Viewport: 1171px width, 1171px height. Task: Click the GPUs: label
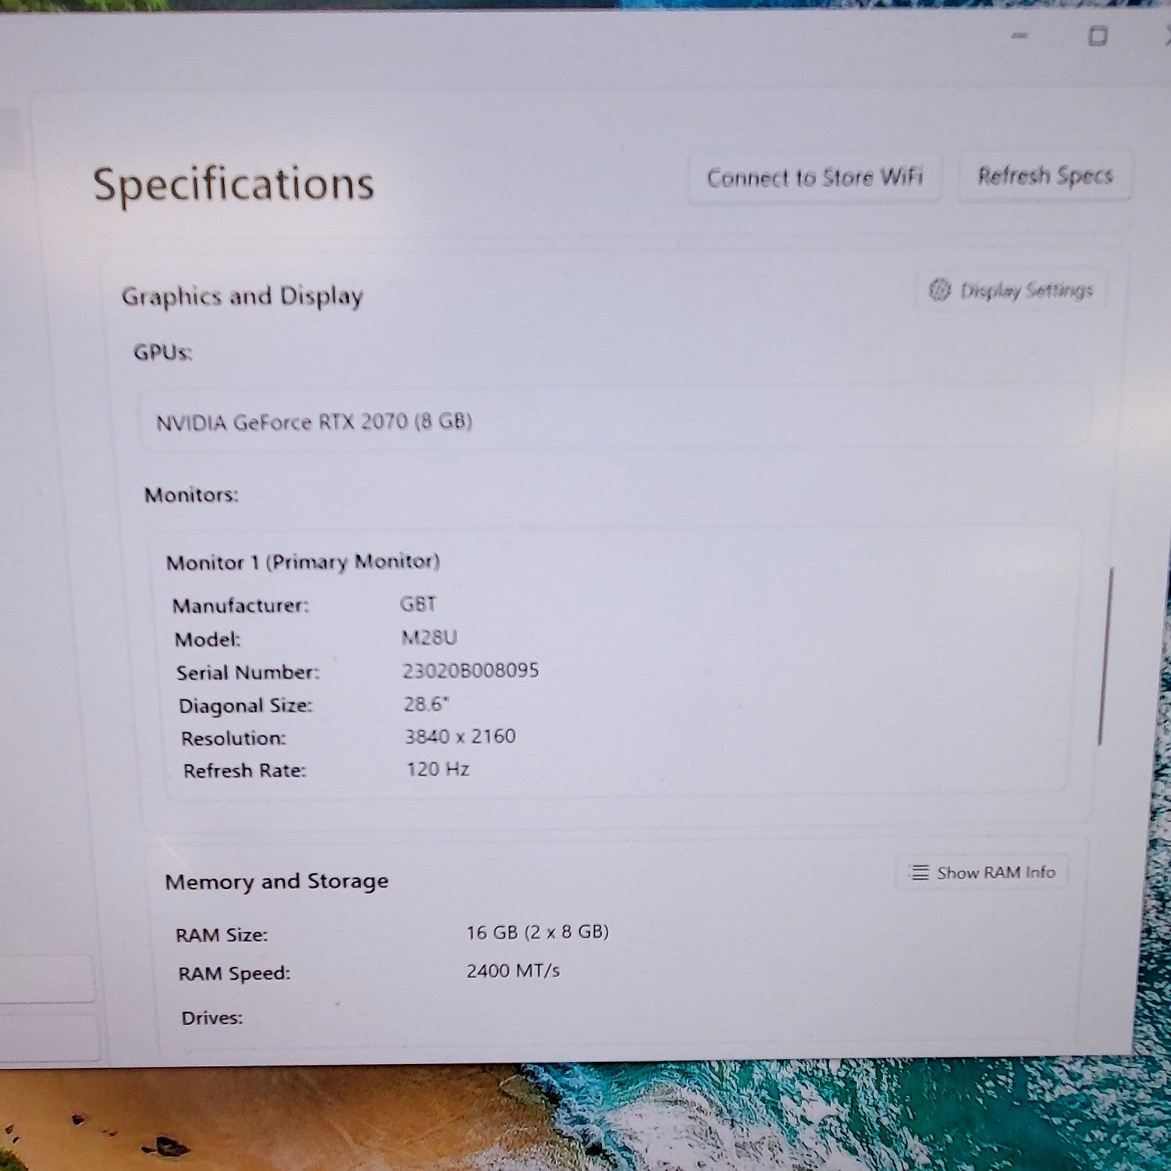click(162, 353)
